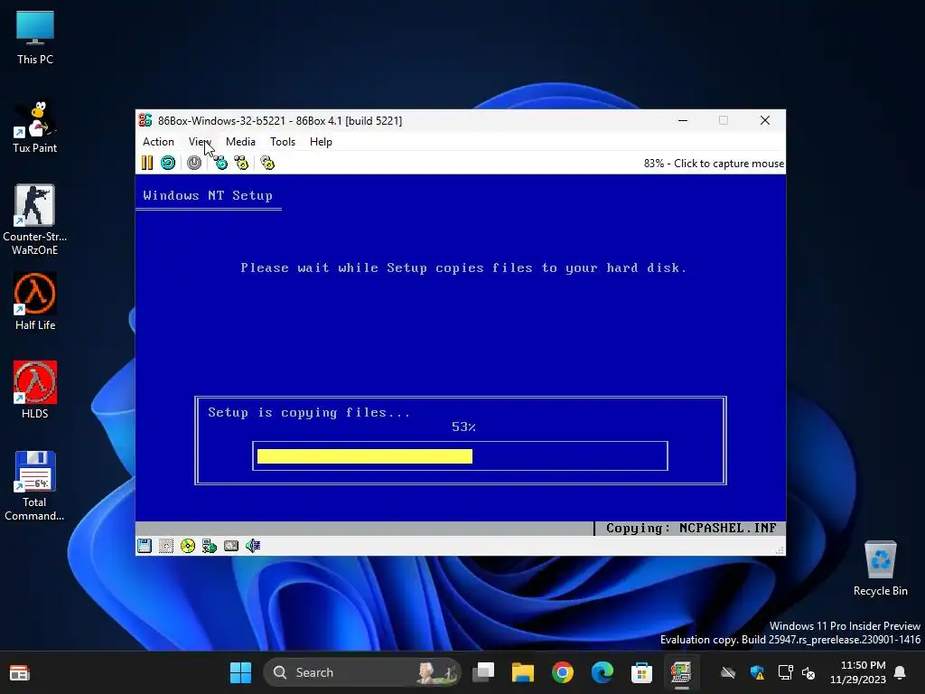925x694 pixels.
Task: Click the muted volume tray icon
Action: 808,672
